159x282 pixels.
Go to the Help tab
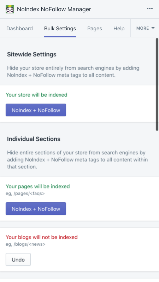click(119, 29)
